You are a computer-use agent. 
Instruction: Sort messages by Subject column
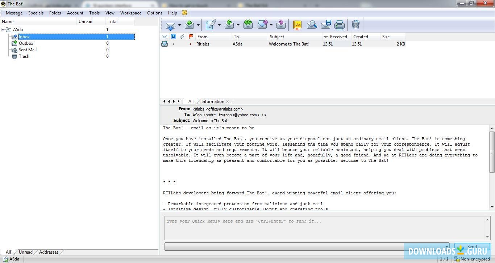[x=295, y=37]
